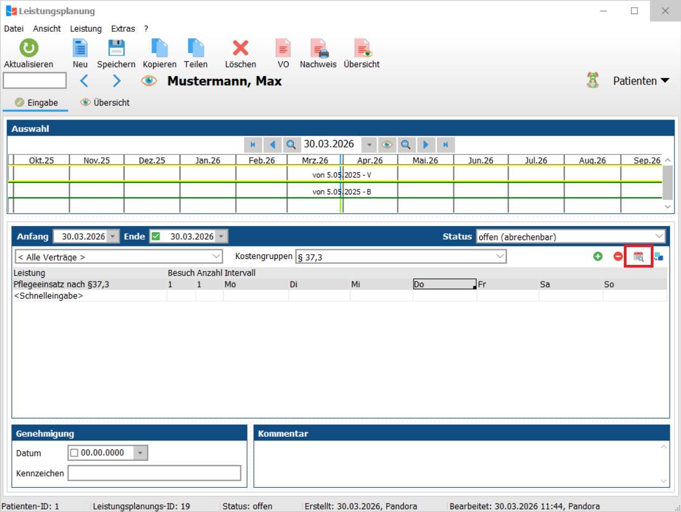Toggle the Ende date checkbox
The width and height of the screenshot is (681, 512).
click(x=156, y=237)
